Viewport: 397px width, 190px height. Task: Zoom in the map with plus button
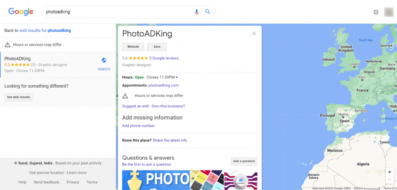coord(390,172)
